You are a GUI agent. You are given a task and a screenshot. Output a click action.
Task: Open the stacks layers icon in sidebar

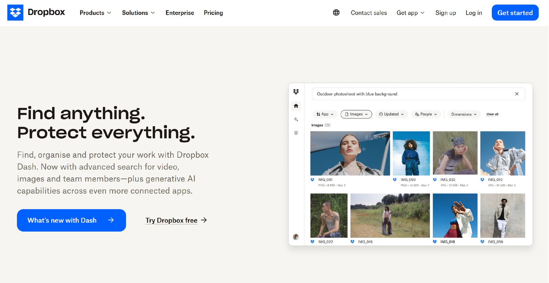coord(296,133)
